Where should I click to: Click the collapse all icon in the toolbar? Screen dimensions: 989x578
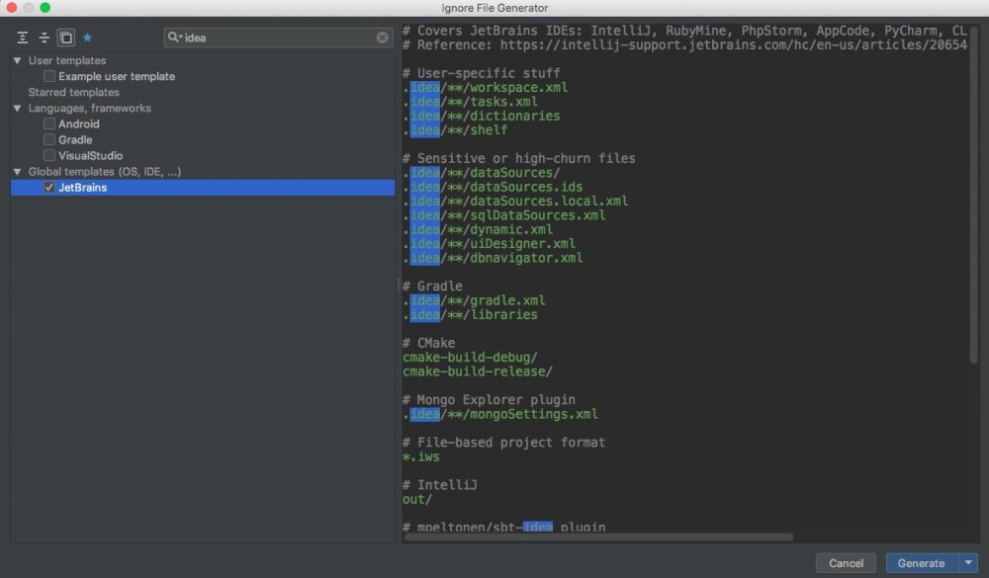click(43, 37)
